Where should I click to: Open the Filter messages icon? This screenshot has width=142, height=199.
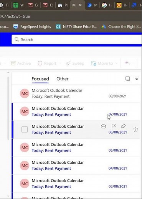[x=137, y=78]
